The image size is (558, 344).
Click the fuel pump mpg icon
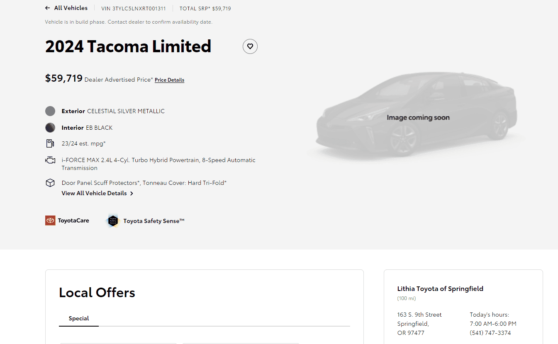pyautogui.click(x=50, y=143)
